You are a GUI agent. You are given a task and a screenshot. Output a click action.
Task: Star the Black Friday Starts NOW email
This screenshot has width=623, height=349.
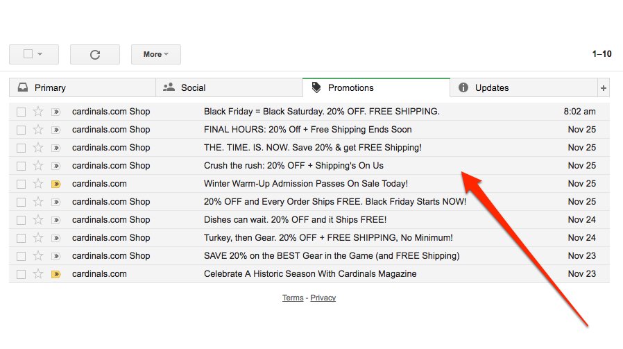coord(38,202)
